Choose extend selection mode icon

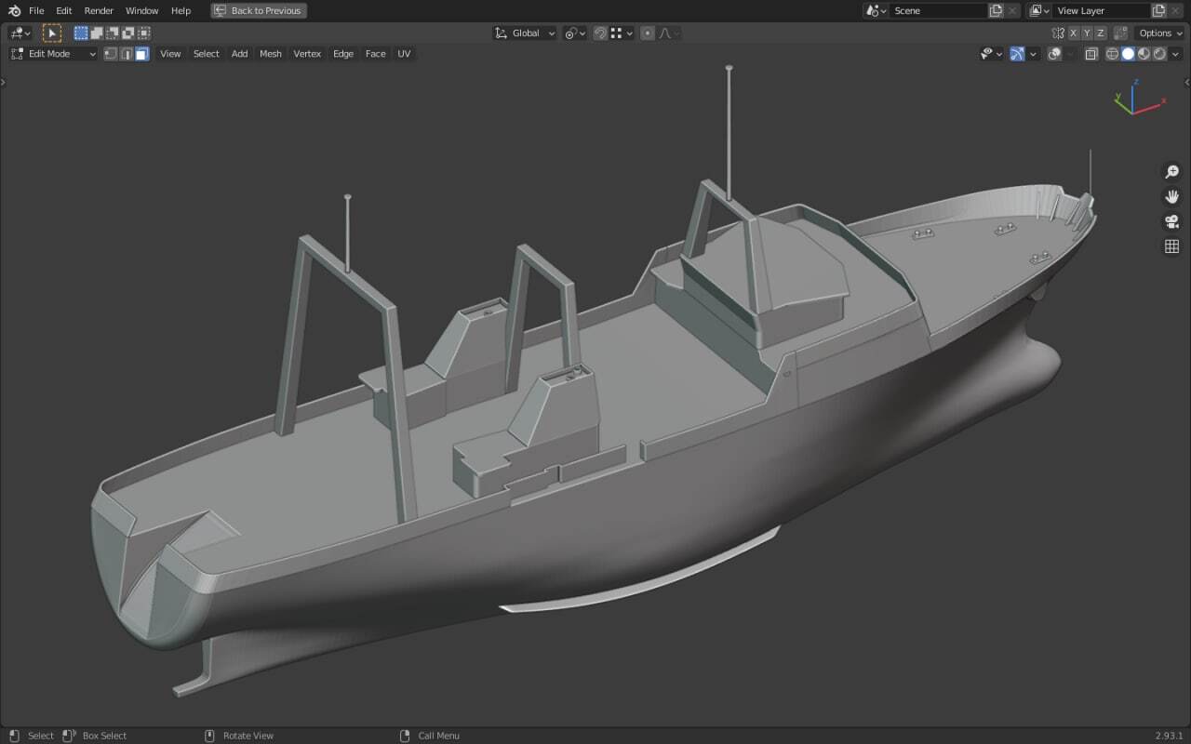coord(96,33)
